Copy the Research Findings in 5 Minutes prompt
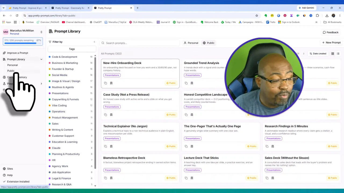Screen dimensions: 344x193 [x=267, y=146]
